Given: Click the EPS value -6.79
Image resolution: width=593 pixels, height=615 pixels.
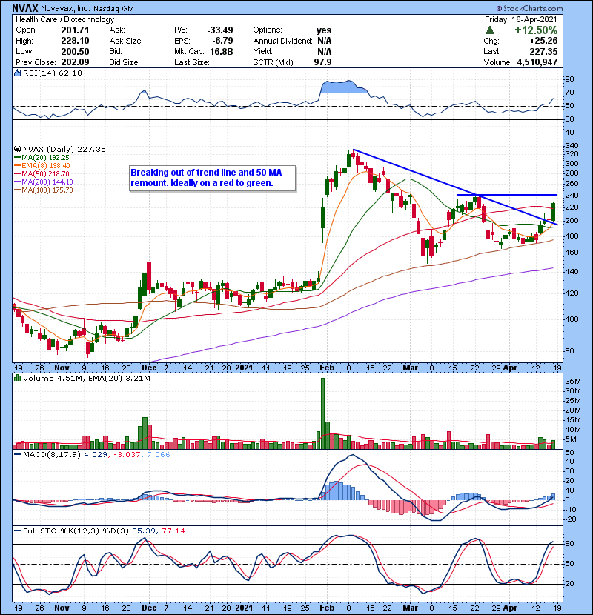Looking at the screenshot, I should pyautogui.click(x=222, y=41).
